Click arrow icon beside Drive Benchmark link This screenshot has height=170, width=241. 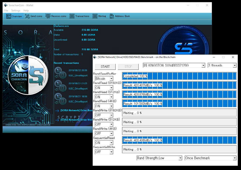(57, 111)
